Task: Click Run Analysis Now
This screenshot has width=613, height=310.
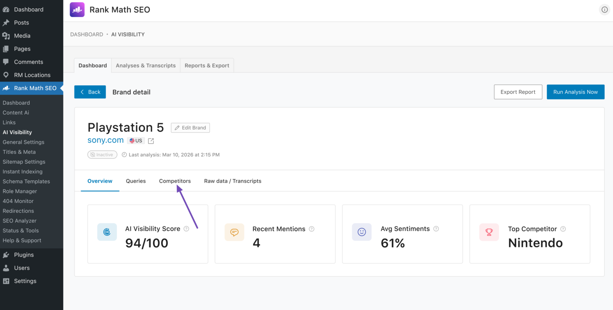Action: [x=575, y=92]
